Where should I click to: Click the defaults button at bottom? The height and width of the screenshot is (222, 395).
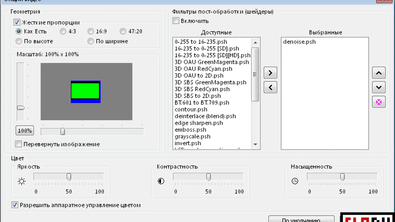coord(301,219)
